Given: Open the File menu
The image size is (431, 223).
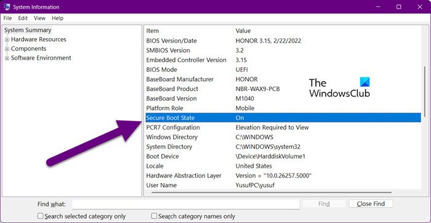Looking at the screenshot, I should point(7,18).
